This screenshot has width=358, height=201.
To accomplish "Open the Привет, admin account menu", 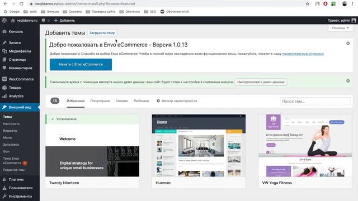I will point(342,21).
